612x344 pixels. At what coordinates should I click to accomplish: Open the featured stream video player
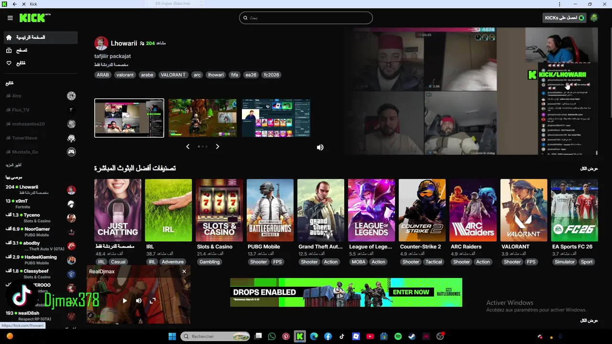tap(471, 91)
